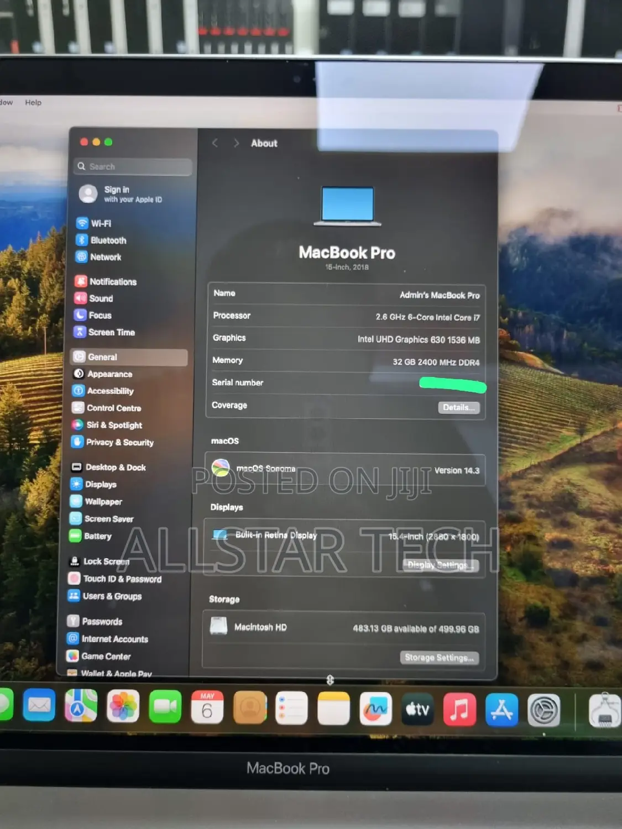
Task: Open Calendar from the Dock
Action: (x=207, y=707)
